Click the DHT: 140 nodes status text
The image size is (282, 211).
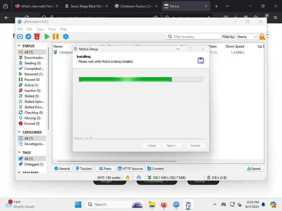[x=109, y=178]
